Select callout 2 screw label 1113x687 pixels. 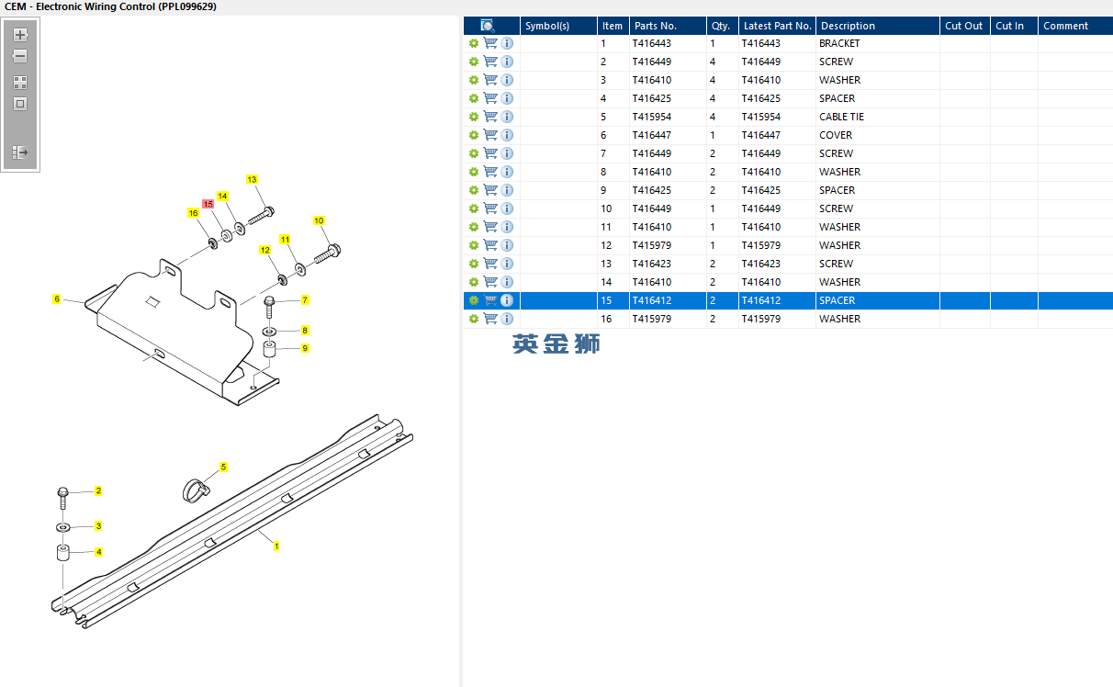(98, 491)
